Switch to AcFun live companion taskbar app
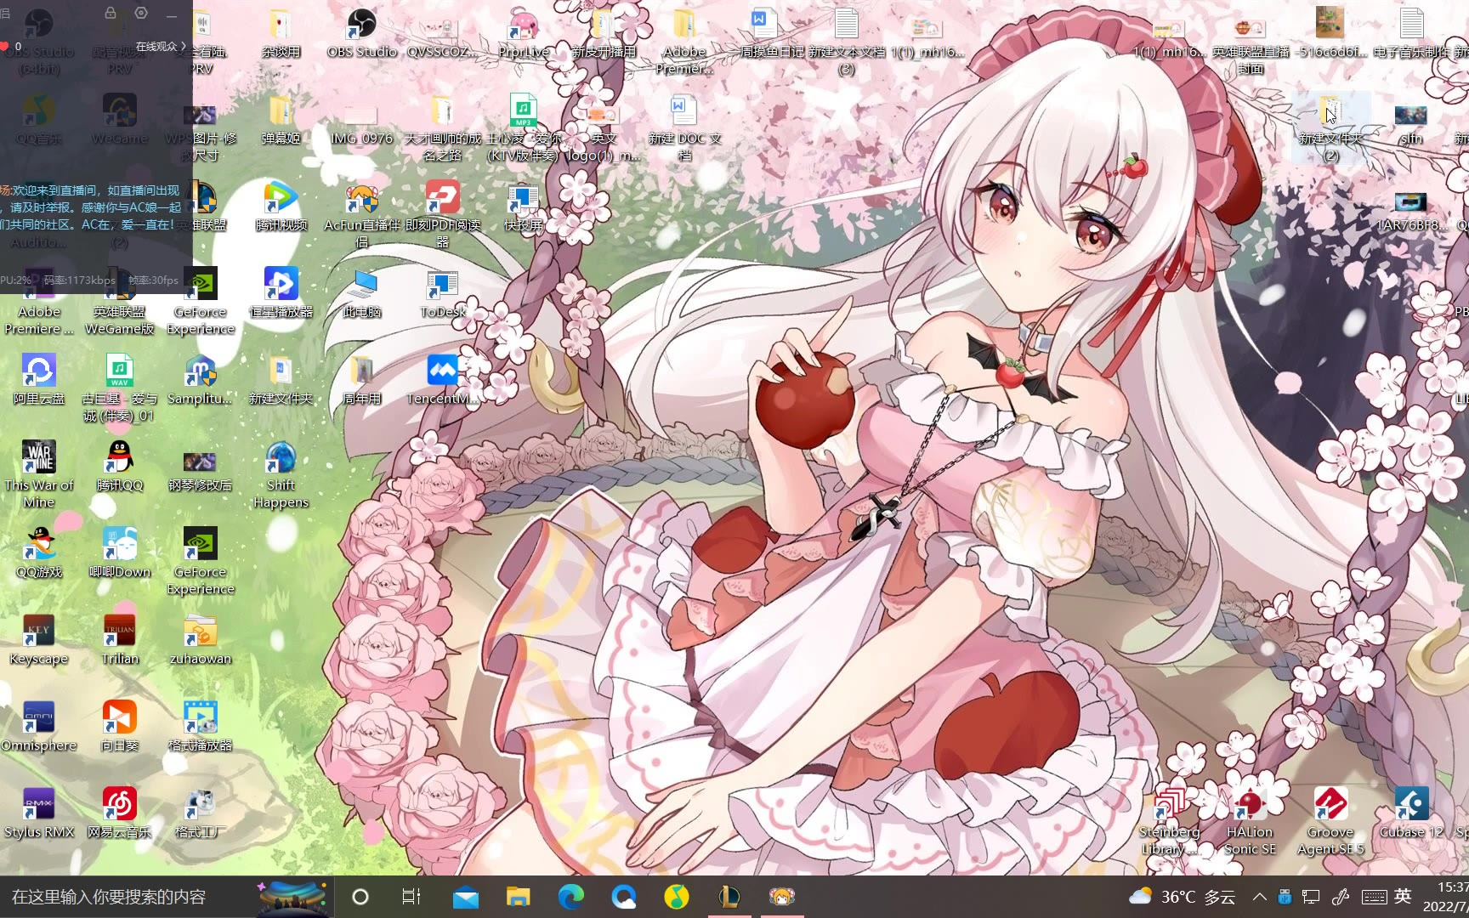 [x=782, y=897]
